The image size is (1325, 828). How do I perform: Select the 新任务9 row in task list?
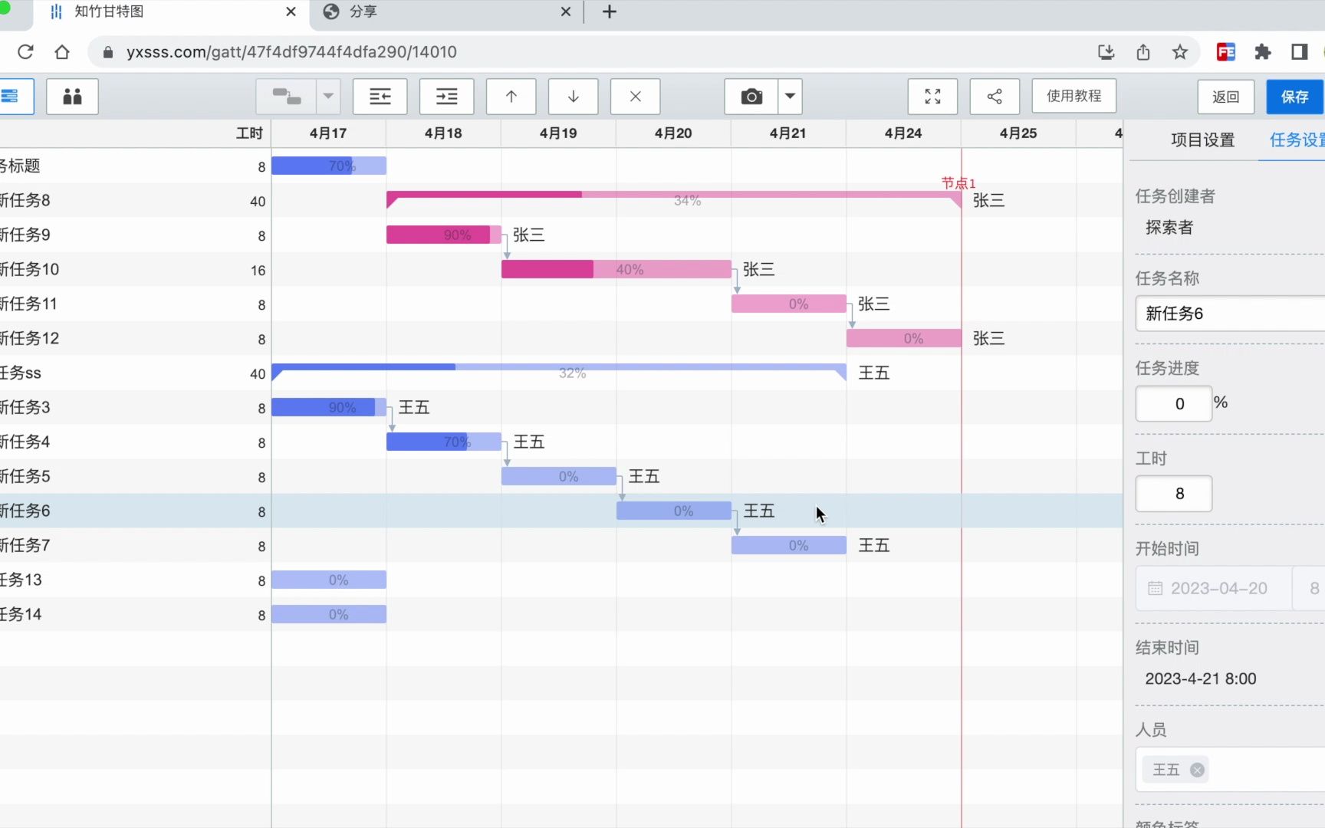135,235
